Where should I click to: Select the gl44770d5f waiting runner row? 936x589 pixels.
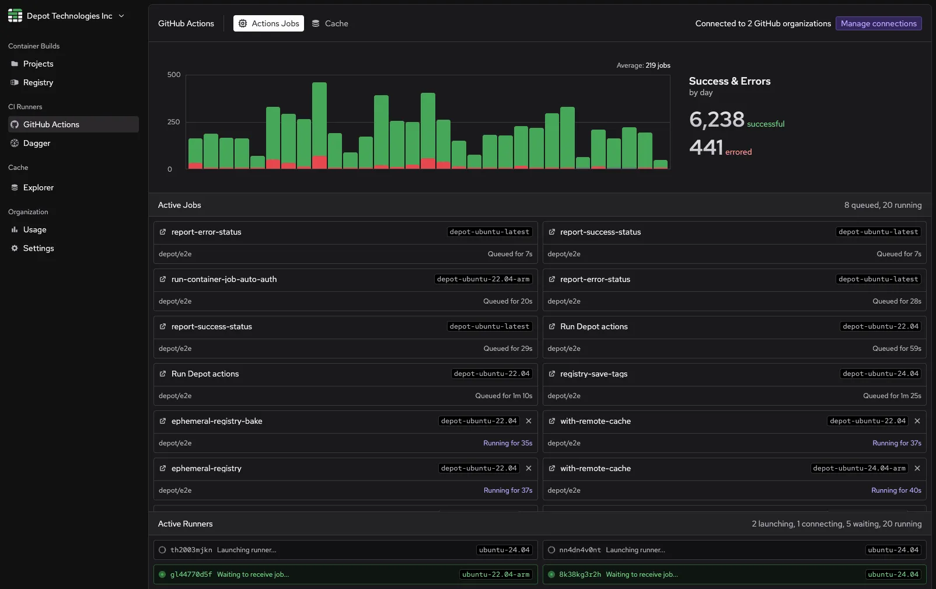(344, 574)
